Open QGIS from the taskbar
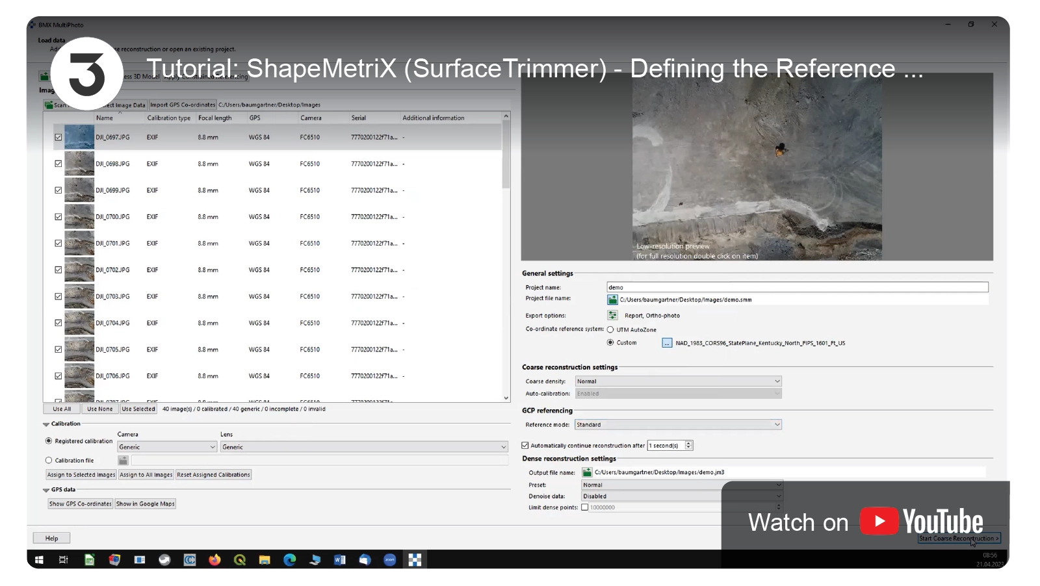 pos(240,560)
